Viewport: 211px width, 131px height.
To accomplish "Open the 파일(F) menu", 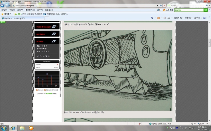I will click(4, 10).
